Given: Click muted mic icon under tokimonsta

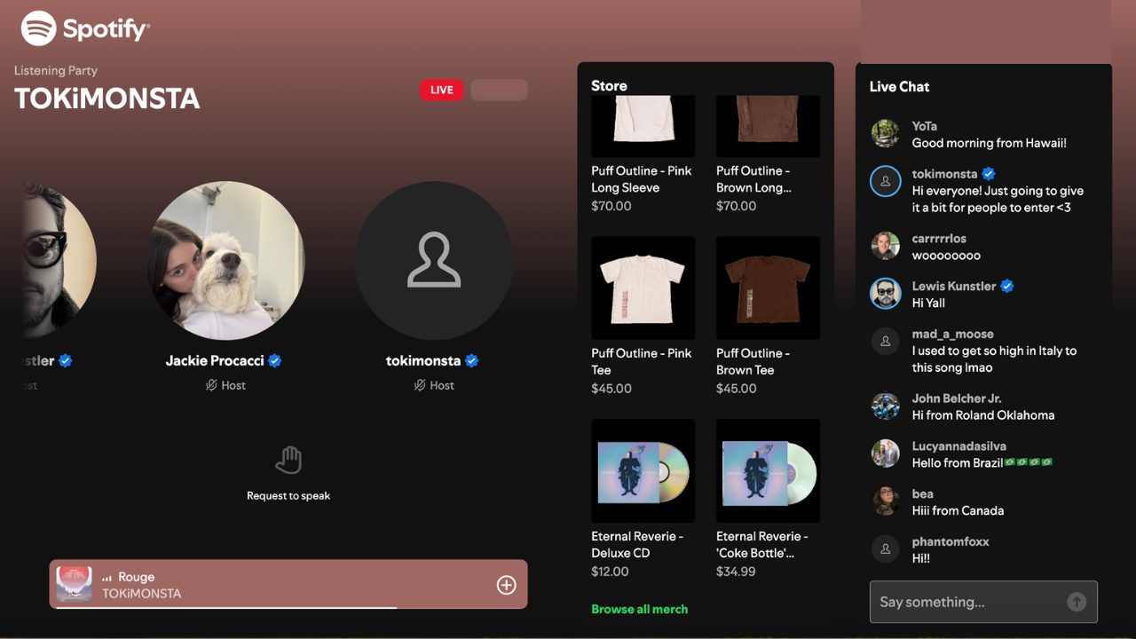Looking at the screenshot, I should (420, 385).
